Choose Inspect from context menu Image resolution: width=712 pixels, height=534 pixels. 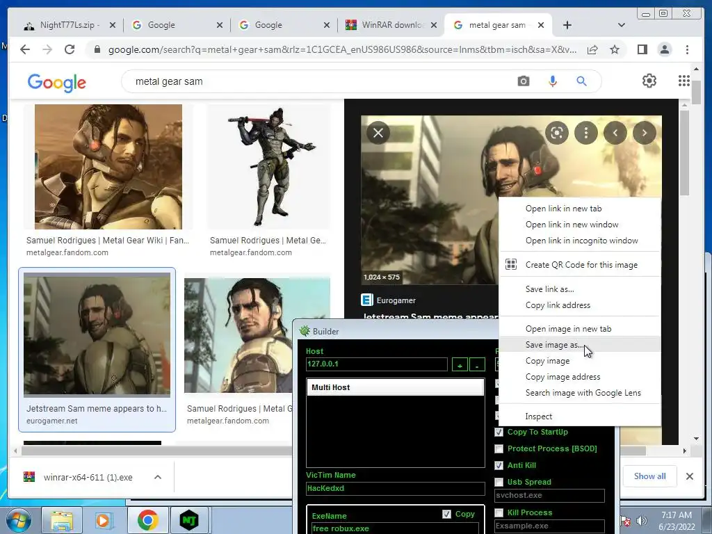pyautogui.click(x=539, y=416)
